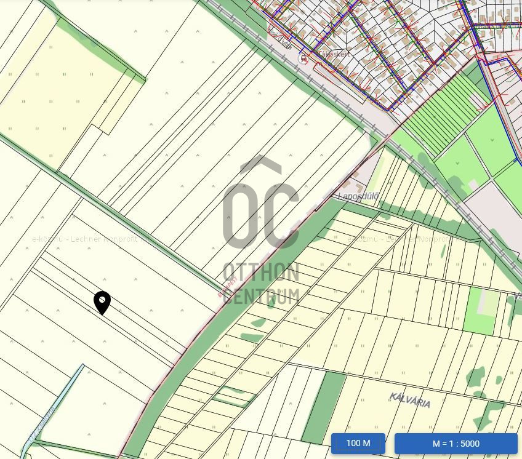Click the left e-közmű Lechner Nonprofit watermark
The image size is (522, 459).
click(92, 239)
